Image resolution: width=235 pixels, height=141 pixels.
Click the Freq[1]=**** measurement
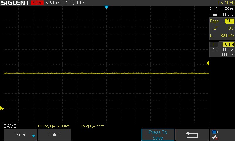pos(92,126)
